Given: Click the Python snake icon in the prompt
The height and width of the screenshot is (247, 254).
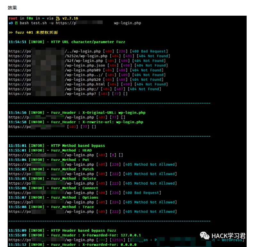Looking at the screenshot, I should coord(58,18).
